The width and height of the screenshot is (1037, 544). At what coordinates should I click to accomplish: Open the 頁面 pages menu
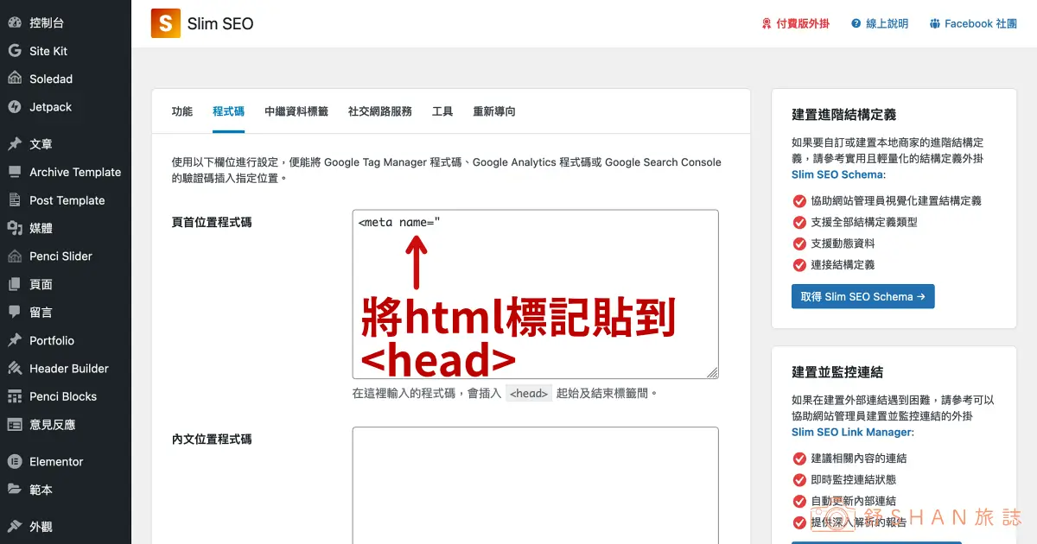point(66,284)
